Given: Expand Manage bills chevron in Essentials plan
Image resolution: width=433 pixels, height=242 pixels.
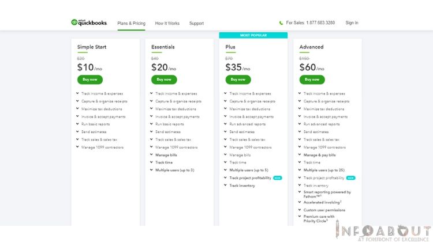Looking at the screenshot, I should tap(151, 155).
